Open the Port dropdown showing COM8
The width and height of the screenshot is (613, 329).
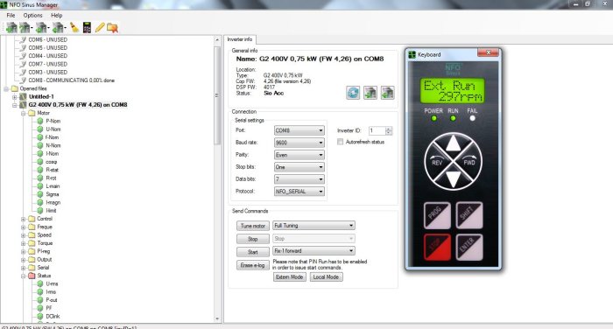point(299,130)
